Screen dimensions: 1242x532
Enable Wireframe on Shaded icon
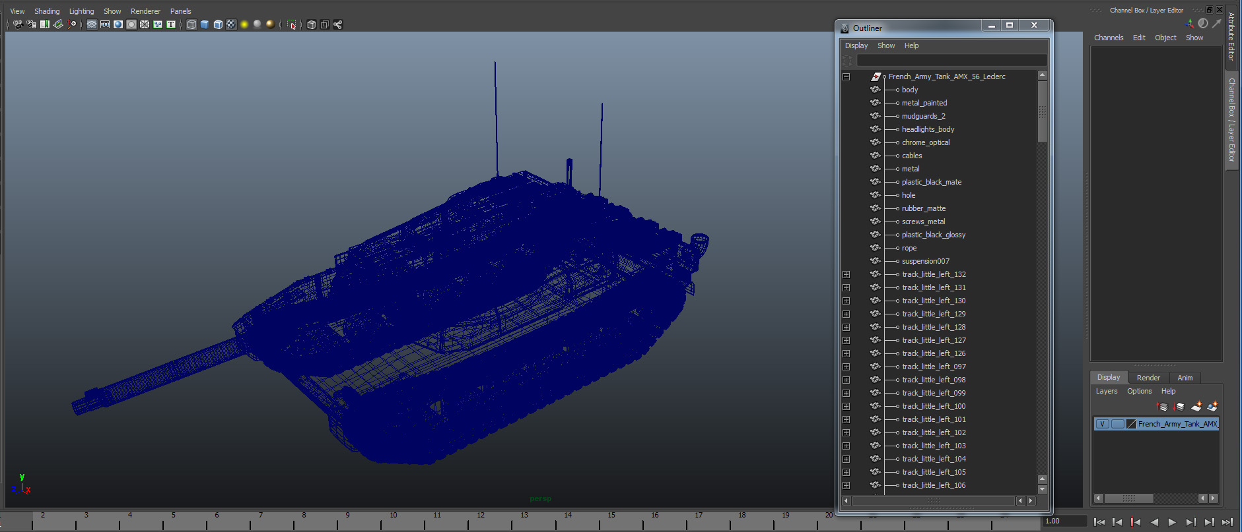218,24
